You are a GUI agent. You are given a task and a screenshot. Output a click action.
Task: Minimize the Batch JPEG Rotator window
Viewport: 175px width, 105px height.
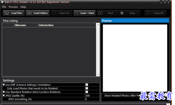161,2
